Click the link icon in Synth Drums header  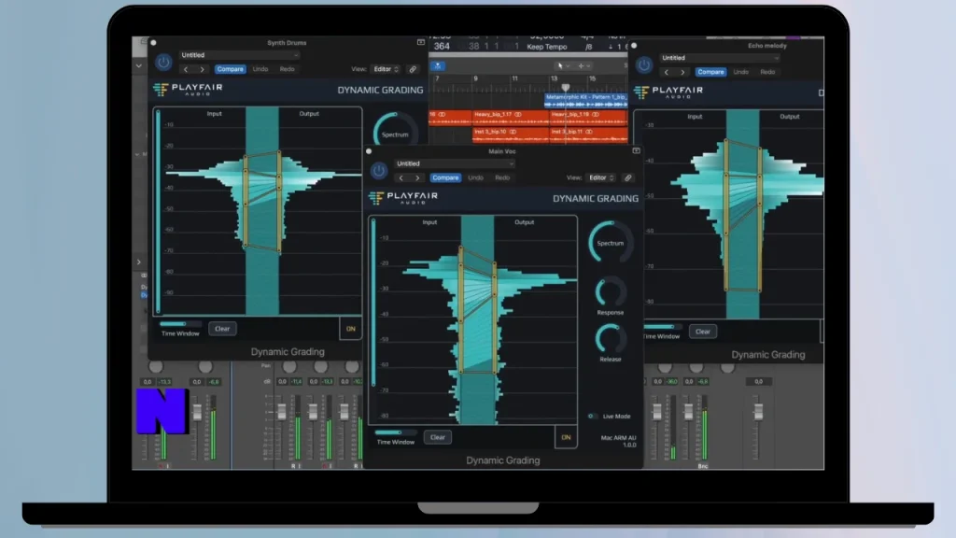click(x=413, y=69)
